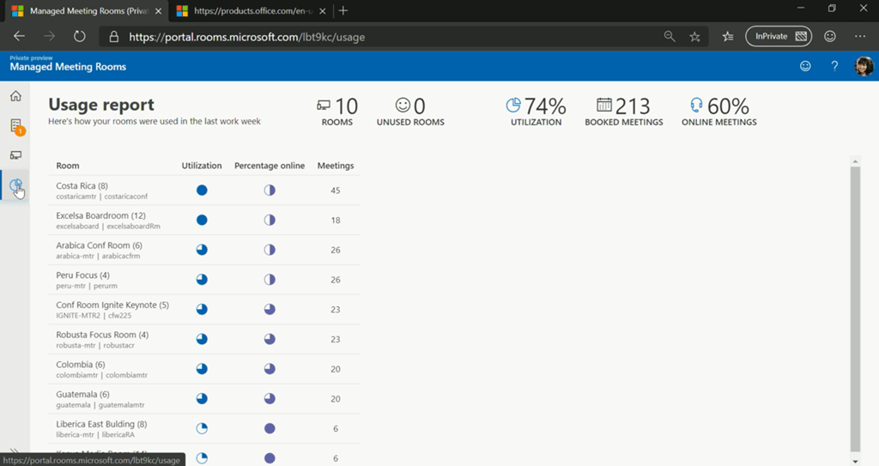
Task: Click the feedback smiley in blue header
Action: pyautogui.click(x=805, y=66)
